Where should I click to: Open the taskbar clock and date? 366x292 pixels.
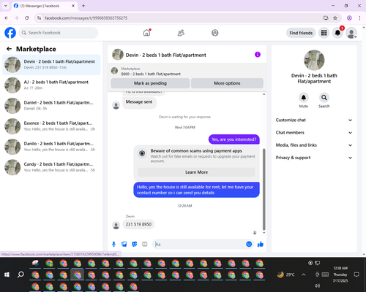(340, 274)
